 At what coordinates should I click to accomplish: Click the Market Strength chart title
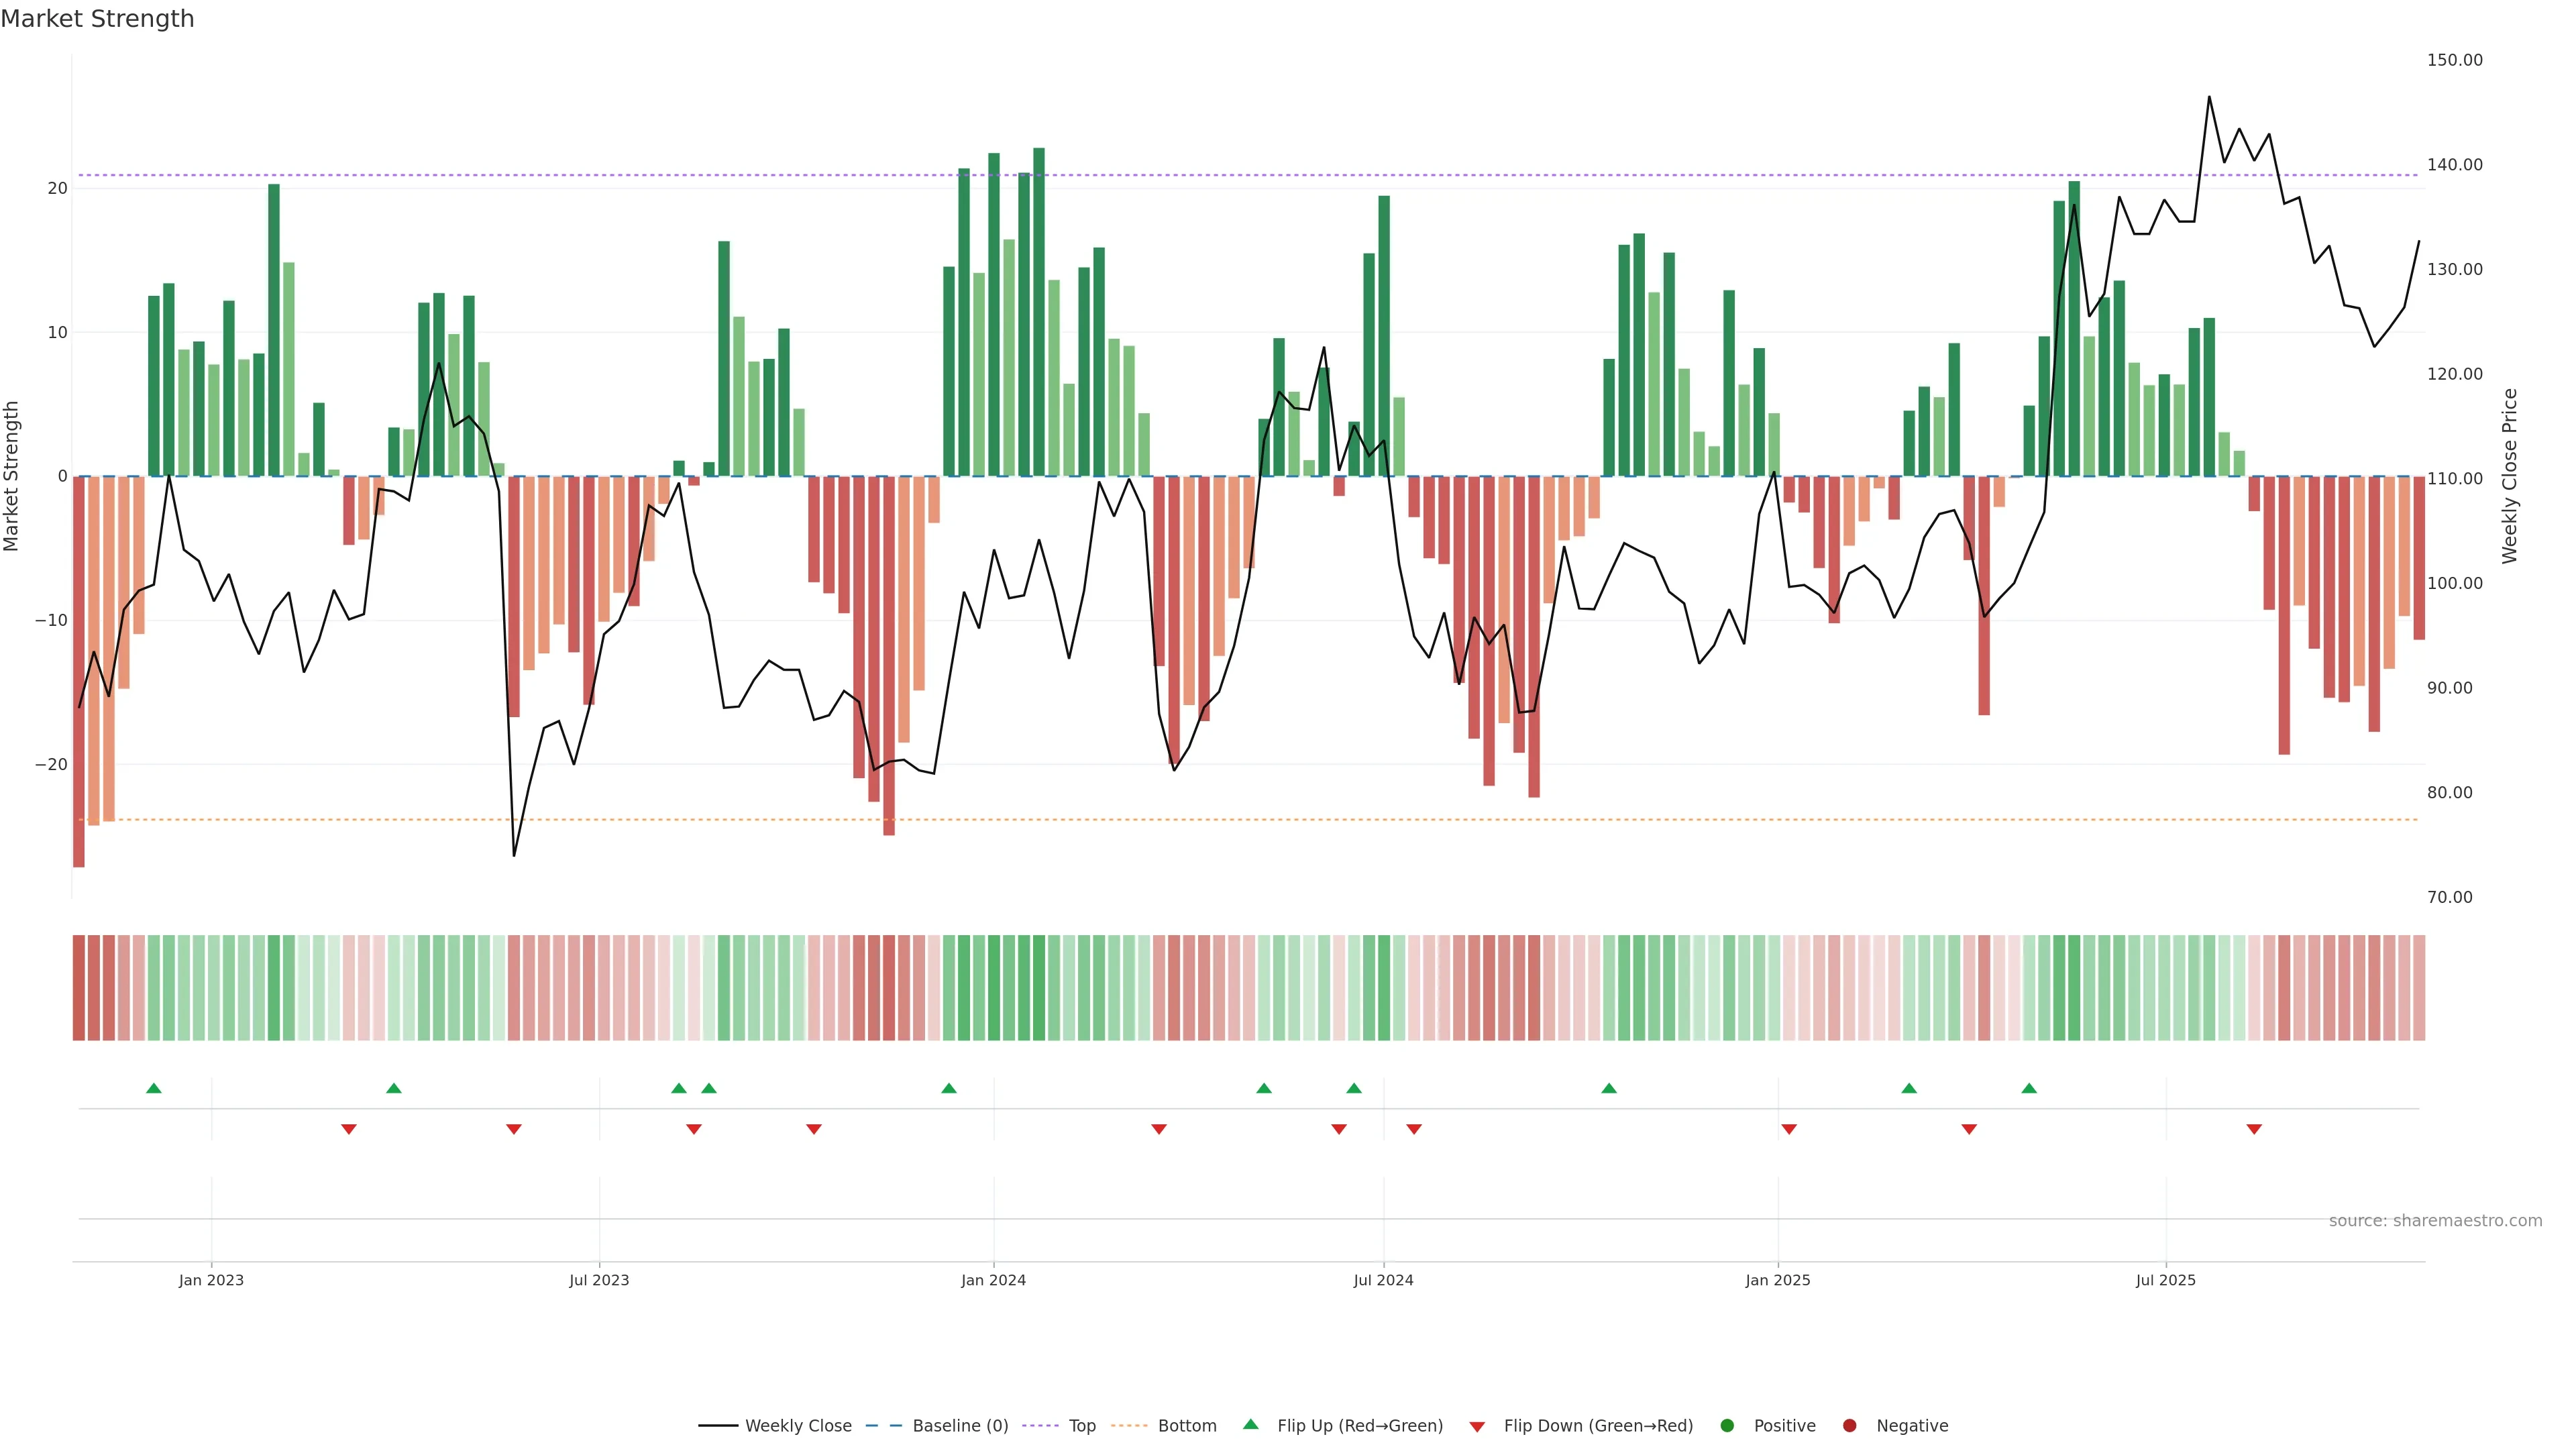pyautogui.click(x=97, y=19)
